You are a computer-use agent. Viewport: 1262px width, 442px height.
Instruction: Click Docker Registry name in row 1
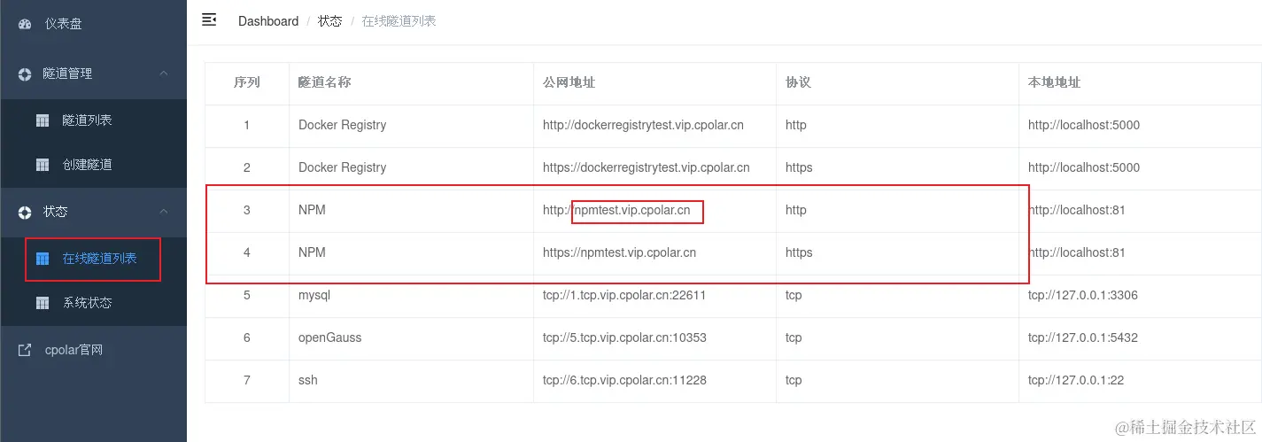tap(342, 125)
